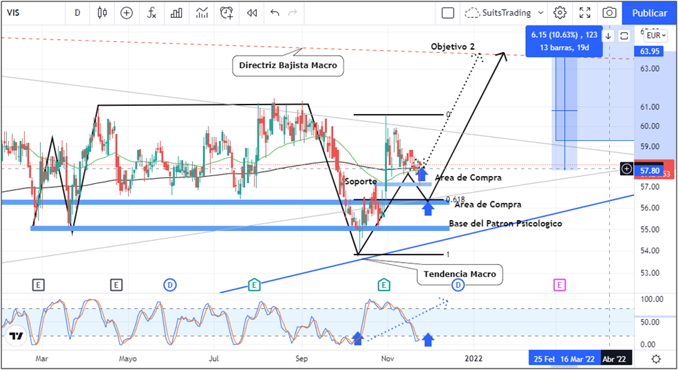Viewport: 678px width, 370px height.
Task: Open the candlestick chart style selector
Action: [x=103, y=12]
